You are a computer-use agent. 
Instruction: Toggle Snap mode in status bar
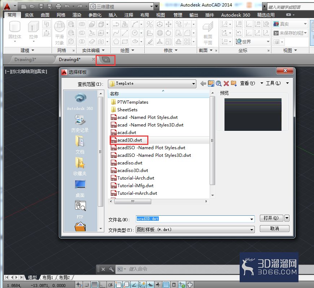[87, 285]
